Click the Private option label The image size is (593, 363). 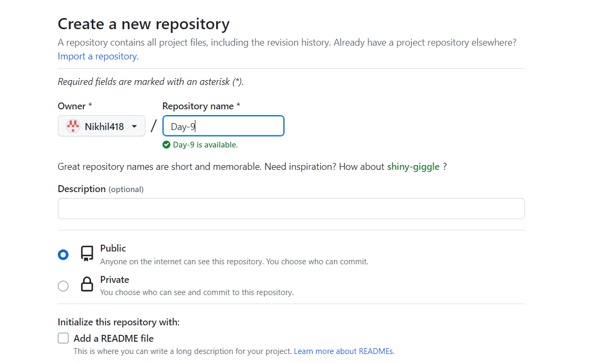[115, 280]
